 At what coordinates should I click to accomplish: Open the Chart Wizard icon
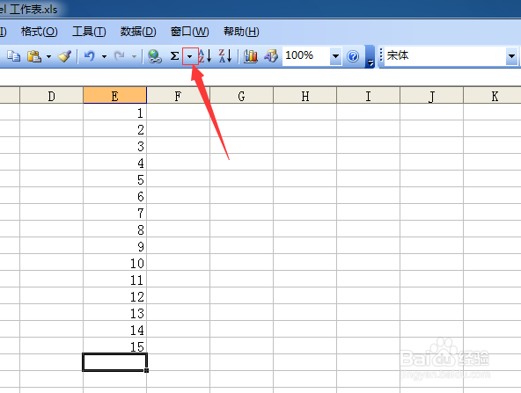pos(251,56)
